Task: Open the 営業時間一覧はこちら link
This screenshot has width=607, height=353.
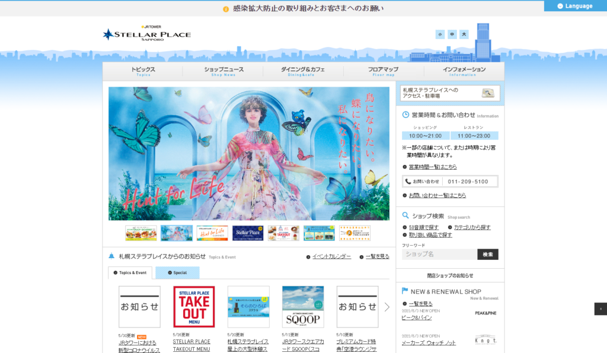Action: [x=433, y=167]
